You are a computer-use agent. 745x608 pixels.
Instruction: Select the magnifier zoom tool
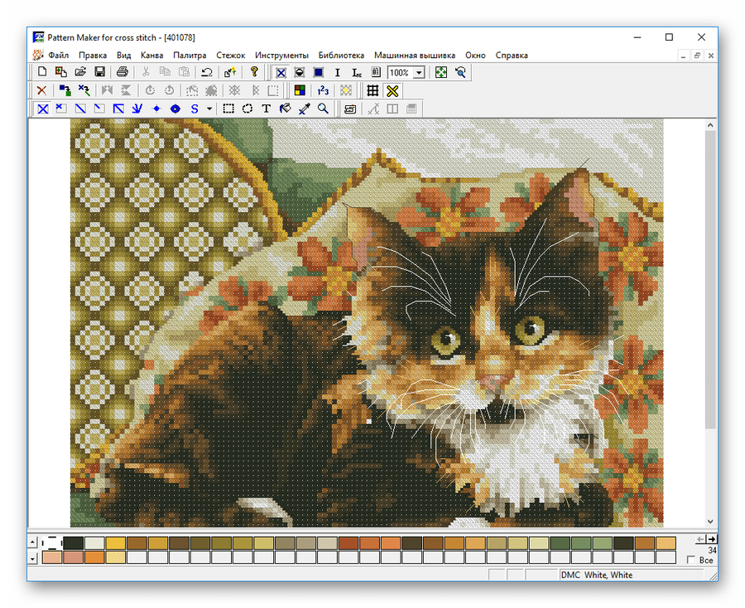(x=323, y=109)
